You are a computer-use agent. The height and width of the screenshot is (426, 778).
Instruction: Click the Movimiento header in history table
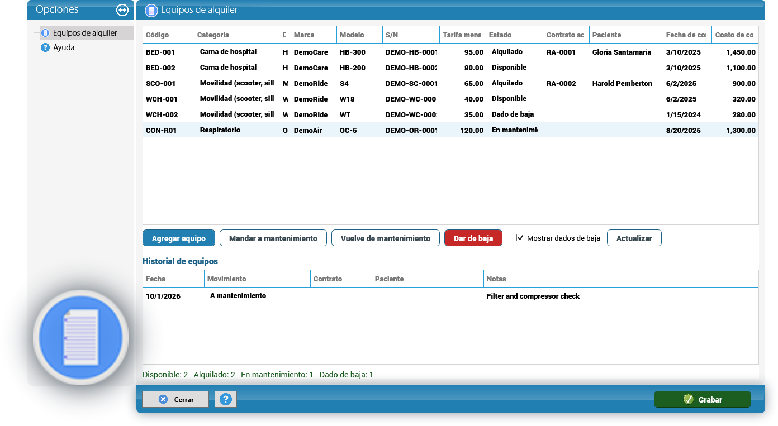pyautogui.click(x=257, y=279)
